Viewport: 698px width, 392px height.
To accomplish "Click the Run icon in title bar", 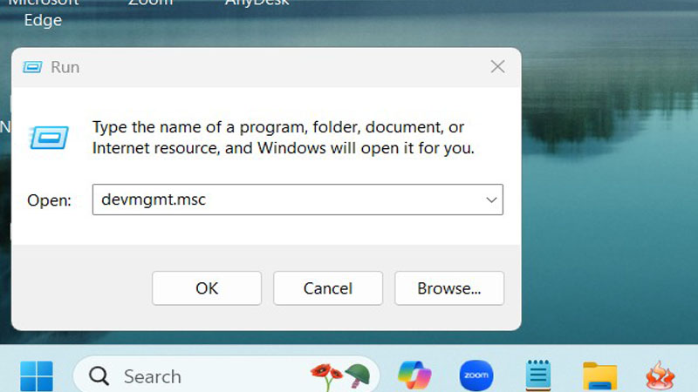I will click(32, 67).
